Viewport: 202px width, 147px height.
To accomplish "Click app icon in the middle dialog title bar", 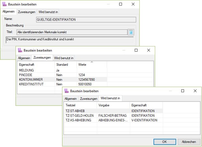I will pos(20,50).
